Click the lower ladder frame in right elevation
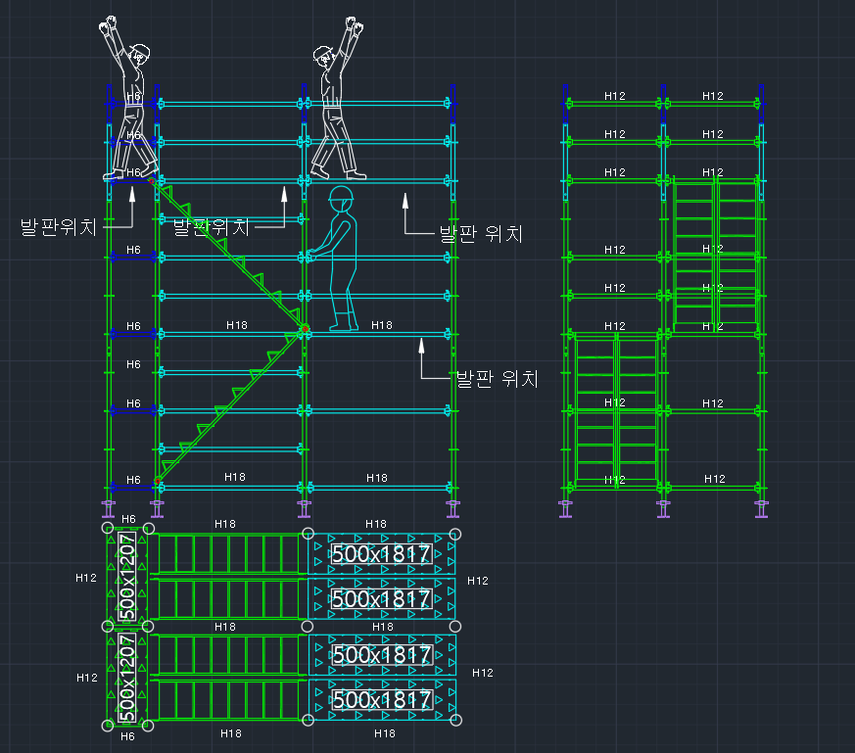The width and height of the screenshot is (855, 753). (616, 410)
